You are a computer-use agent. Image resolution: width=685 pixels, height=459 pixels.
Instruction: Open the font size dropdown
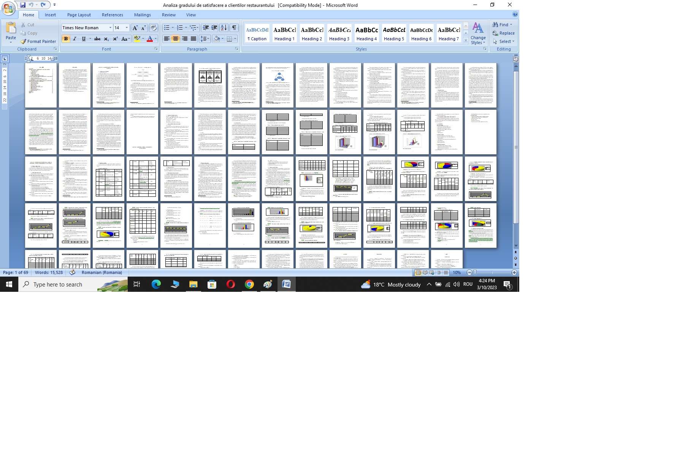[127, 28]
